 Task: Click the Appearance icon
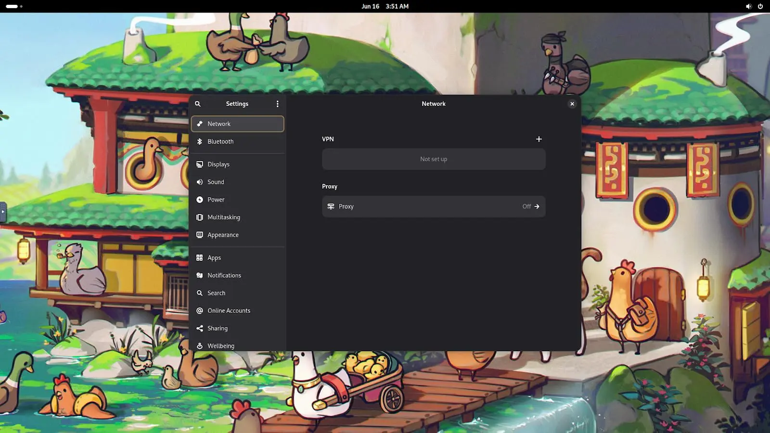(x=200, y=235)
